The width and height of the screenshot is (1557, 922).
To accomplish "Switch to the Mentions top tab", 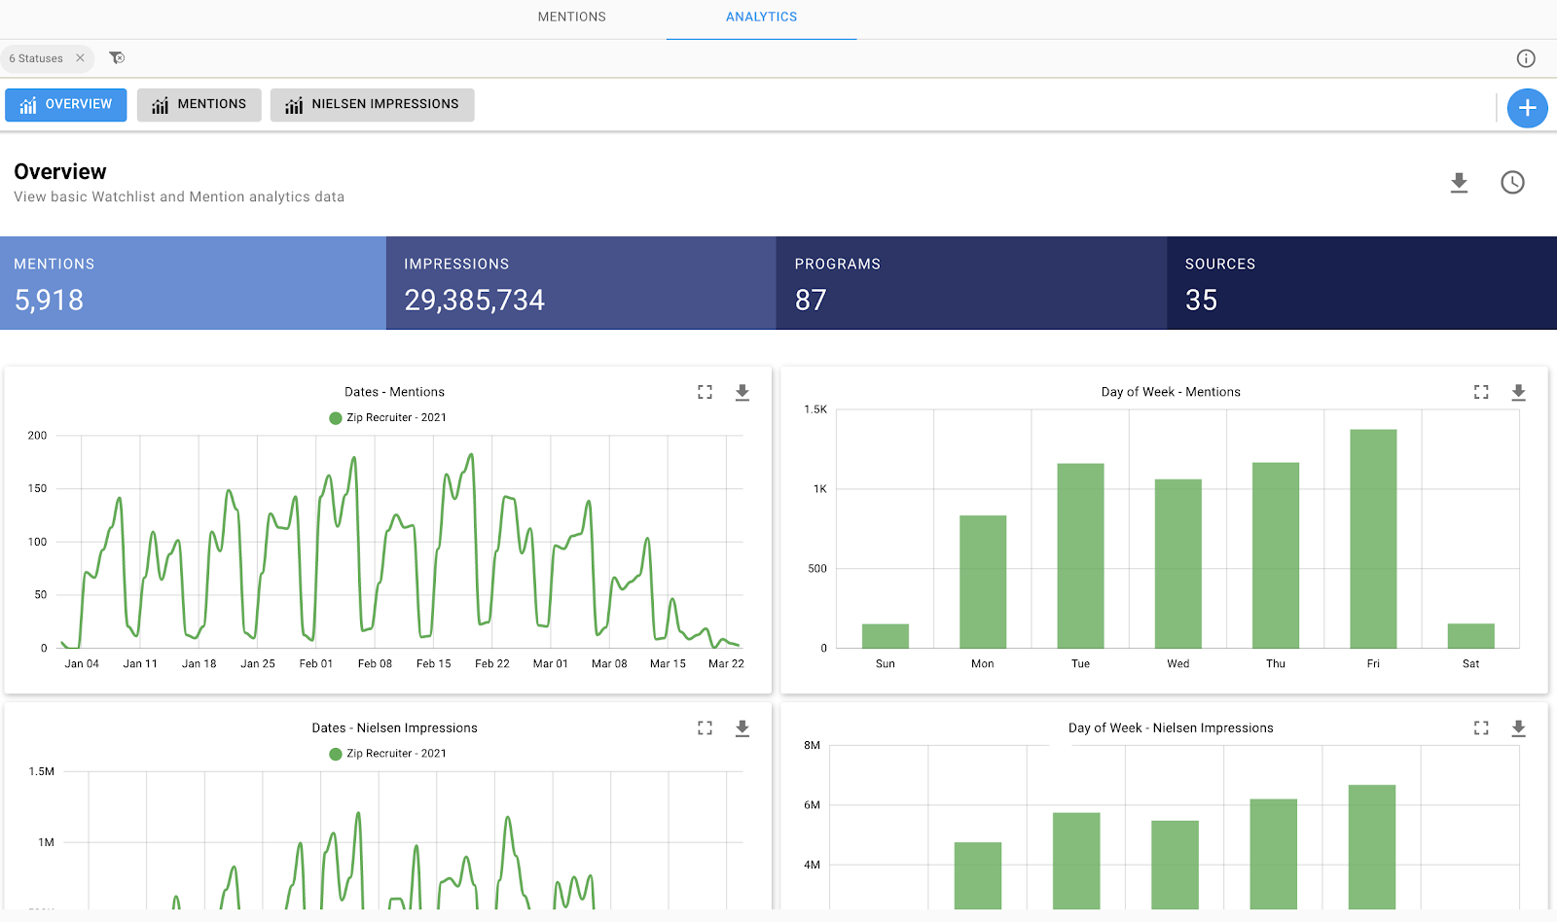I will point(571,18).
